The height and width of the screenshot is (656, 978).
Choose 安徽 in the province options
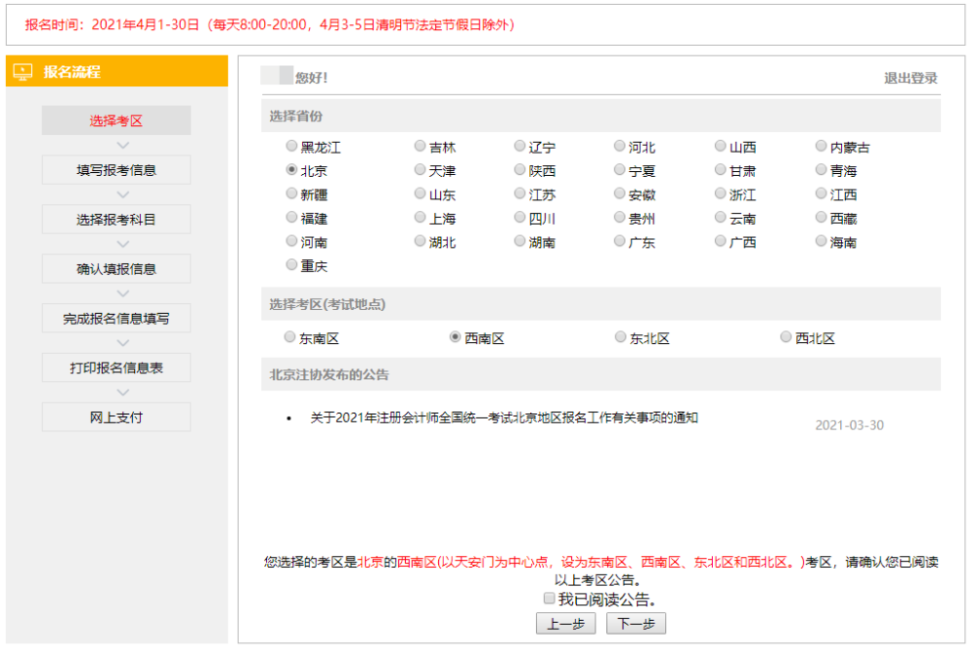point(619,194)
